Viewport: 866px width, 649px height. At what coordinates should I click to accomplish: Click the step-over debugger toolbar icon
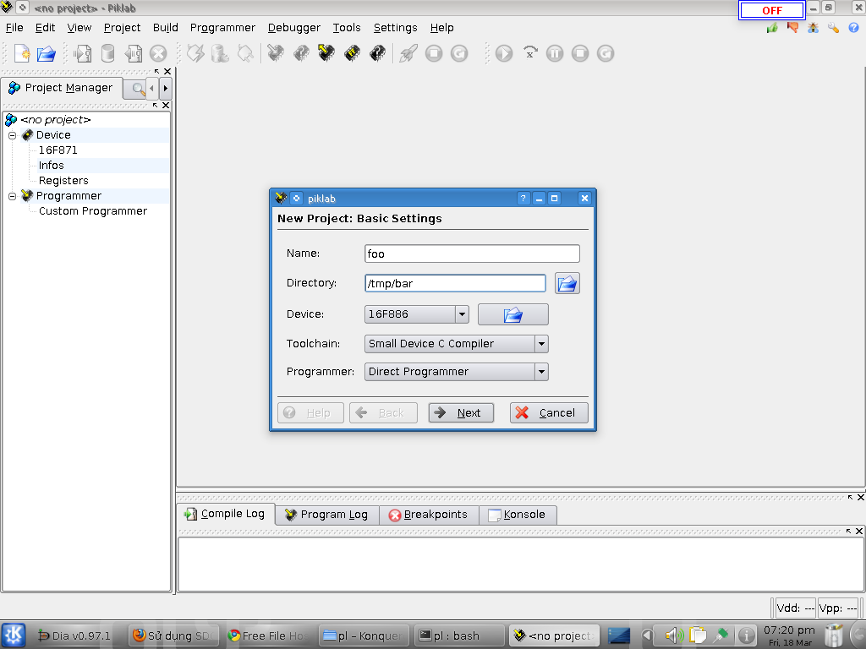[x=530, y=53]
